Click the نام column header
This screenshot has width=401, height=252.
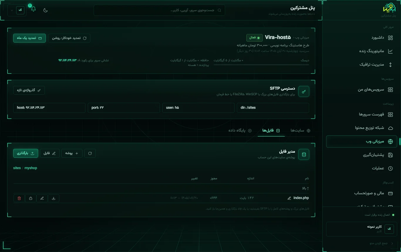(307, 178)
